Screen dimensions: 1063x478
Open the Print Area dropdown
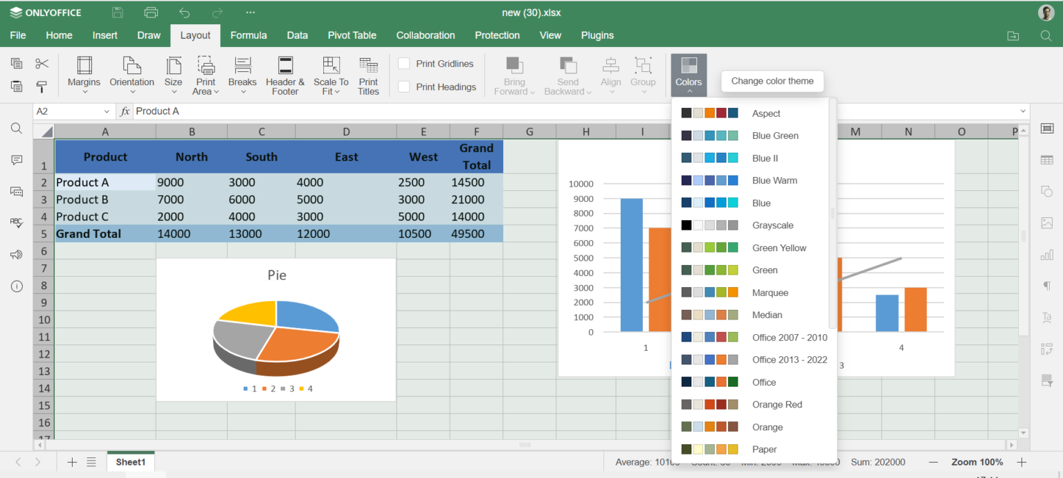(206, 75)
